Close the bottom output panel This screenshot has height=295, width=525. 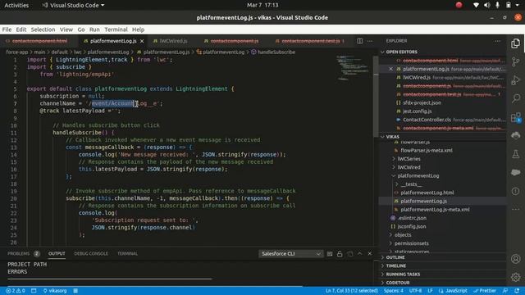pyautogui.click(x=370, y=253)
